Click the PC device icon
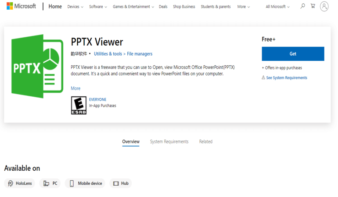338x197 pixels. (x=46, y=183)
